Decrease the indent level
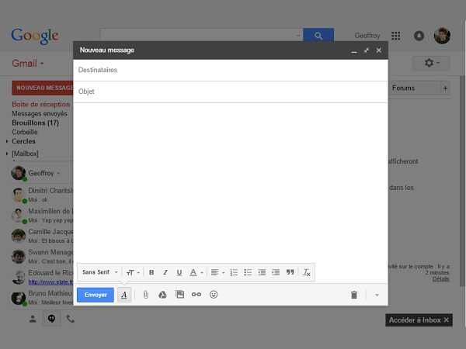The height and width of the screenshot is (349, 466). 262,272
